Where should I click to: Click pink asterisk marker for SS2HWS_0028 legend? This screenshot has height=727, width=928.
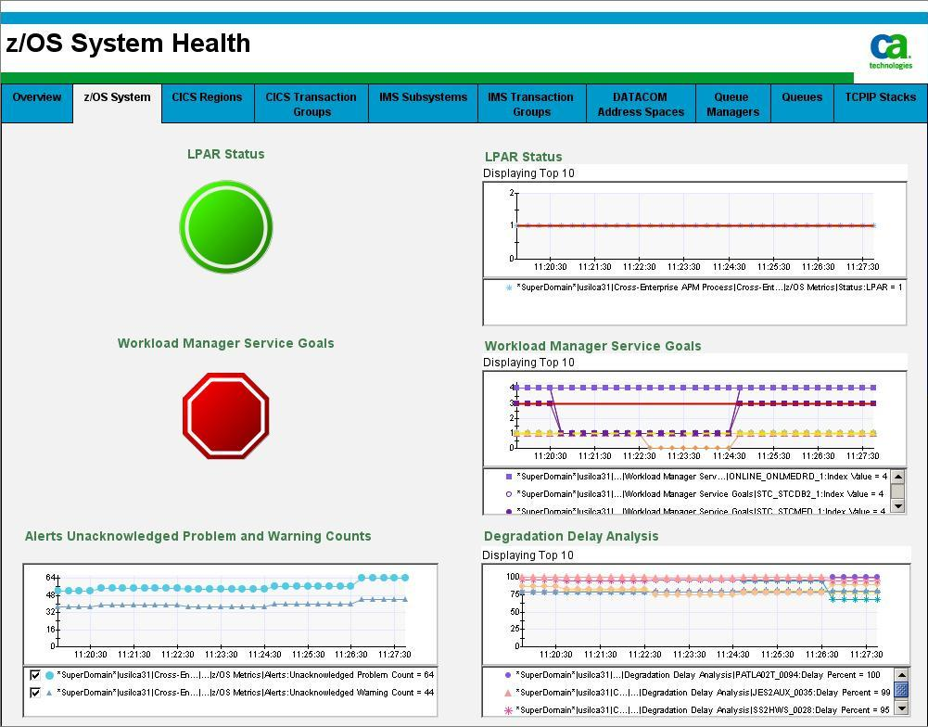coord(508,709)
